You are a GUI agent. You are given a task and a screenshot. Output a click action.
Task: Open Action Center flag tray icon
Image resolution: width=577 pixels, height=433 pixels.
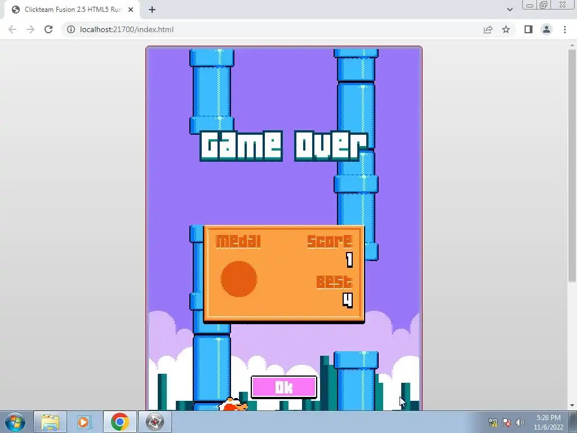[507, 422]
